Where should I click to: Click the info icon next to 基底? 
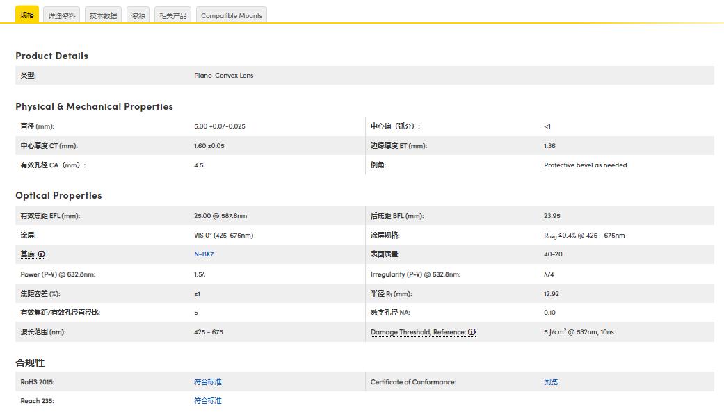tap(42, 254)
